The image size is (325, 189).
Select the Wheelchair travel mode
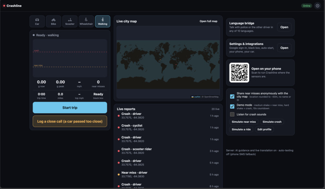(86, 21)
